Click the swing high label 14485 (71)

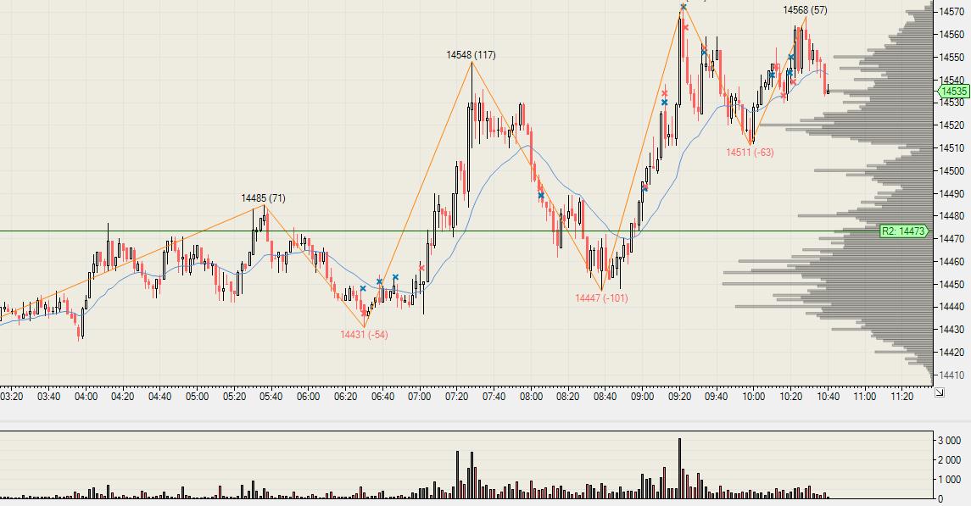click(x=263, y=198)
